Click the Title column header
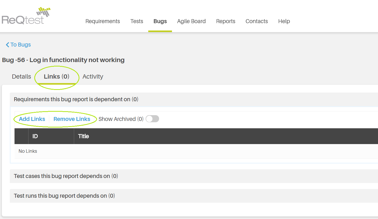 pyautogui.click(x=226, y=136)
